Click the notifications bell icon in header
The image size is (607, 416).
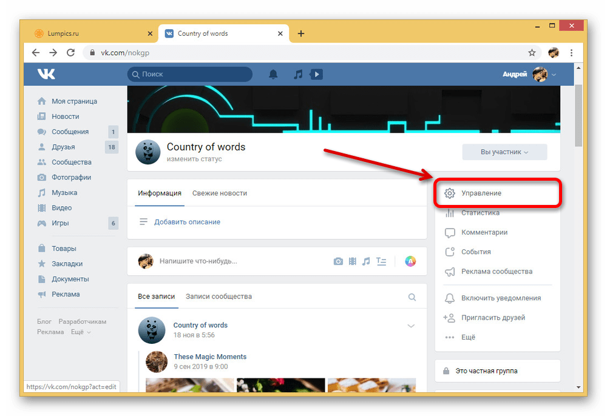tap(273, 75)
